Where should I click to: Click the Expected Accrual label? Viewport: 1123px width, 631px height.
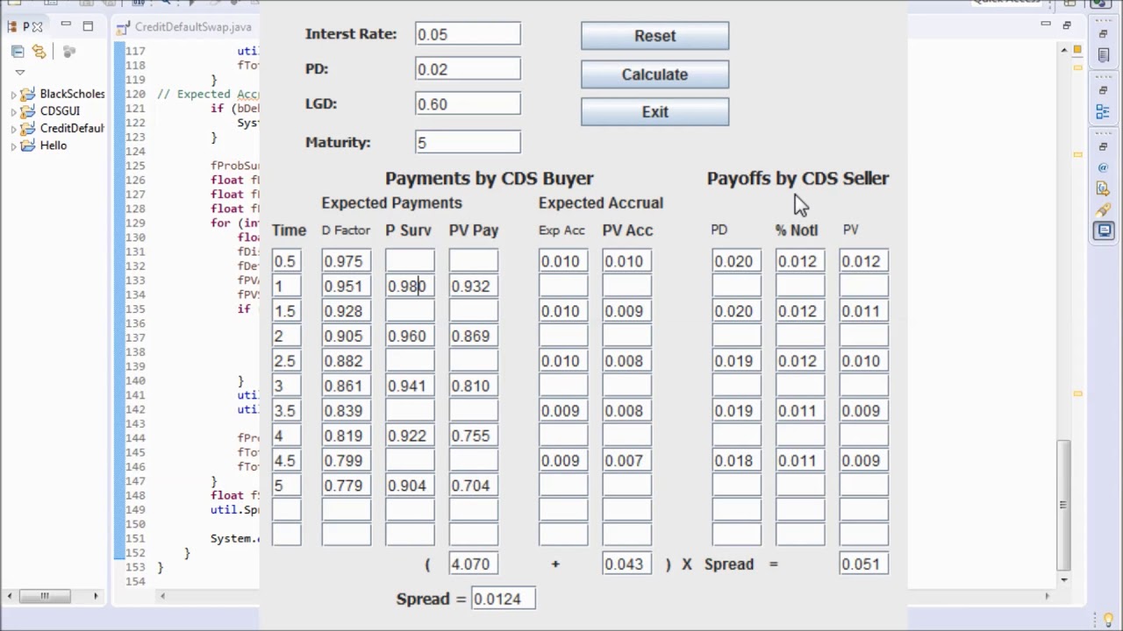point(601,203)
